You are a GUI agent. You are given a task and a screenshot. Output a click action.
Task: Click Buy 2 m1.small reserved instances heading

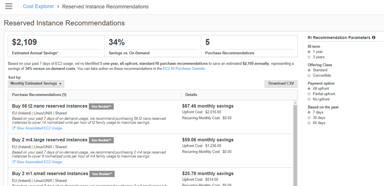pyautogui.click(x=50, y=174)
